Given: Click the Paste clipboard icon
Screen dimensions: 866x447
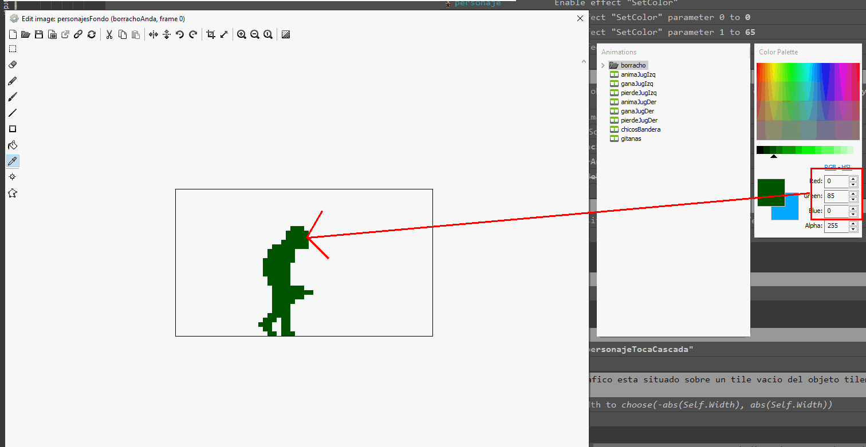Looking at the screenshot, I should click(136, 34).
